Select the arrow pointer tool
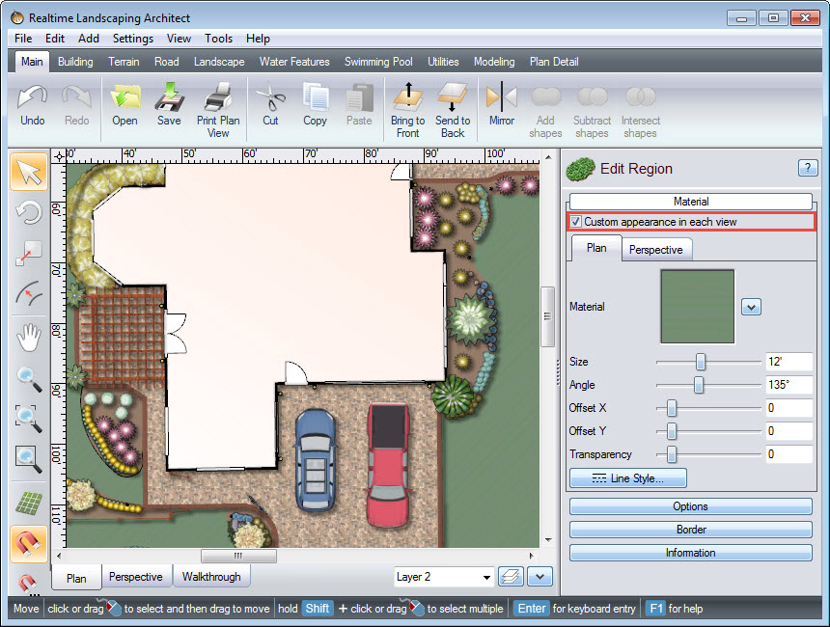This screenshot has width=830, height=627. [29, 172]
